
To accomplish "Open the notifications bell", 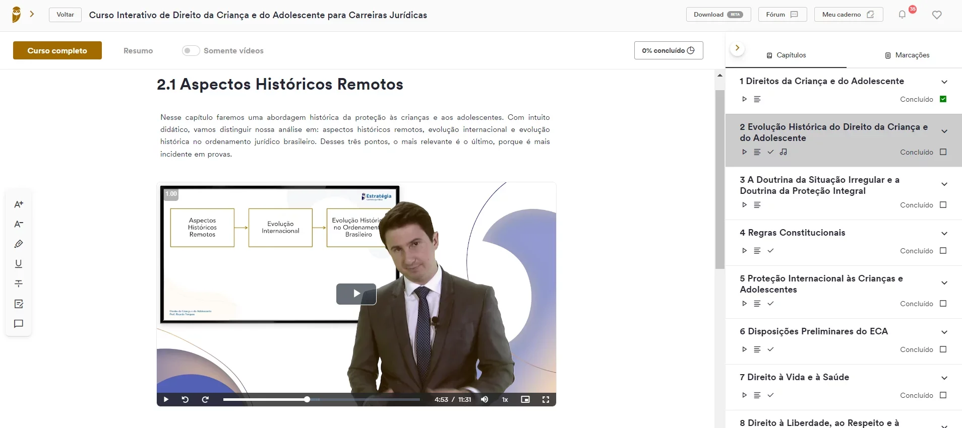I will pyautogui.click(x=903, y=15).
